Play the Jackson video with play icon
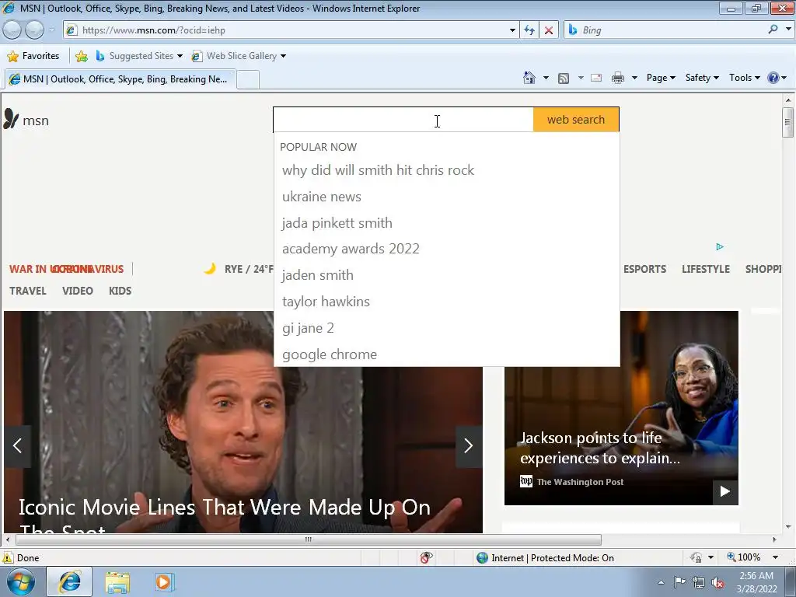Image resolution: width=796 pixels, height=597 pixels. 725,491
